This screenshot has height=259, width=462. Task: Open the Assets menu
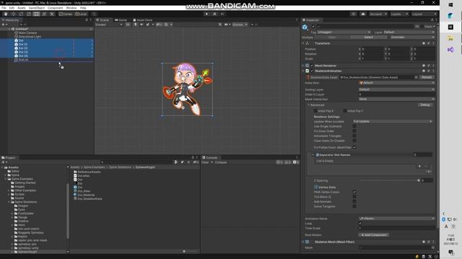coord(21,8)
